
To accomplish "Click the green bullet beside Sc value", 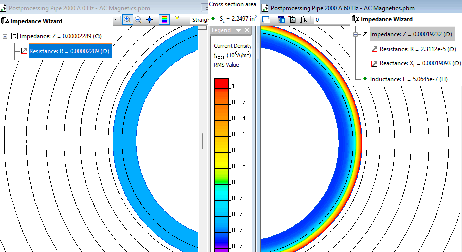I will point(213,19).
